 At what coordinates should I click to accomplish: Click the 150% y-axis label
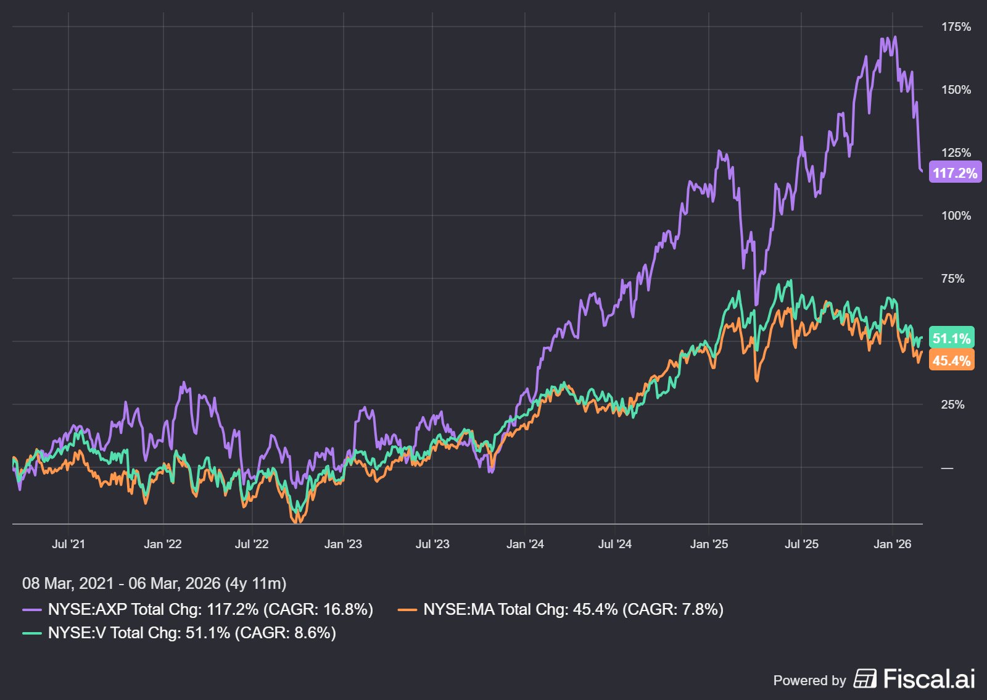click(x=956, y=90)
